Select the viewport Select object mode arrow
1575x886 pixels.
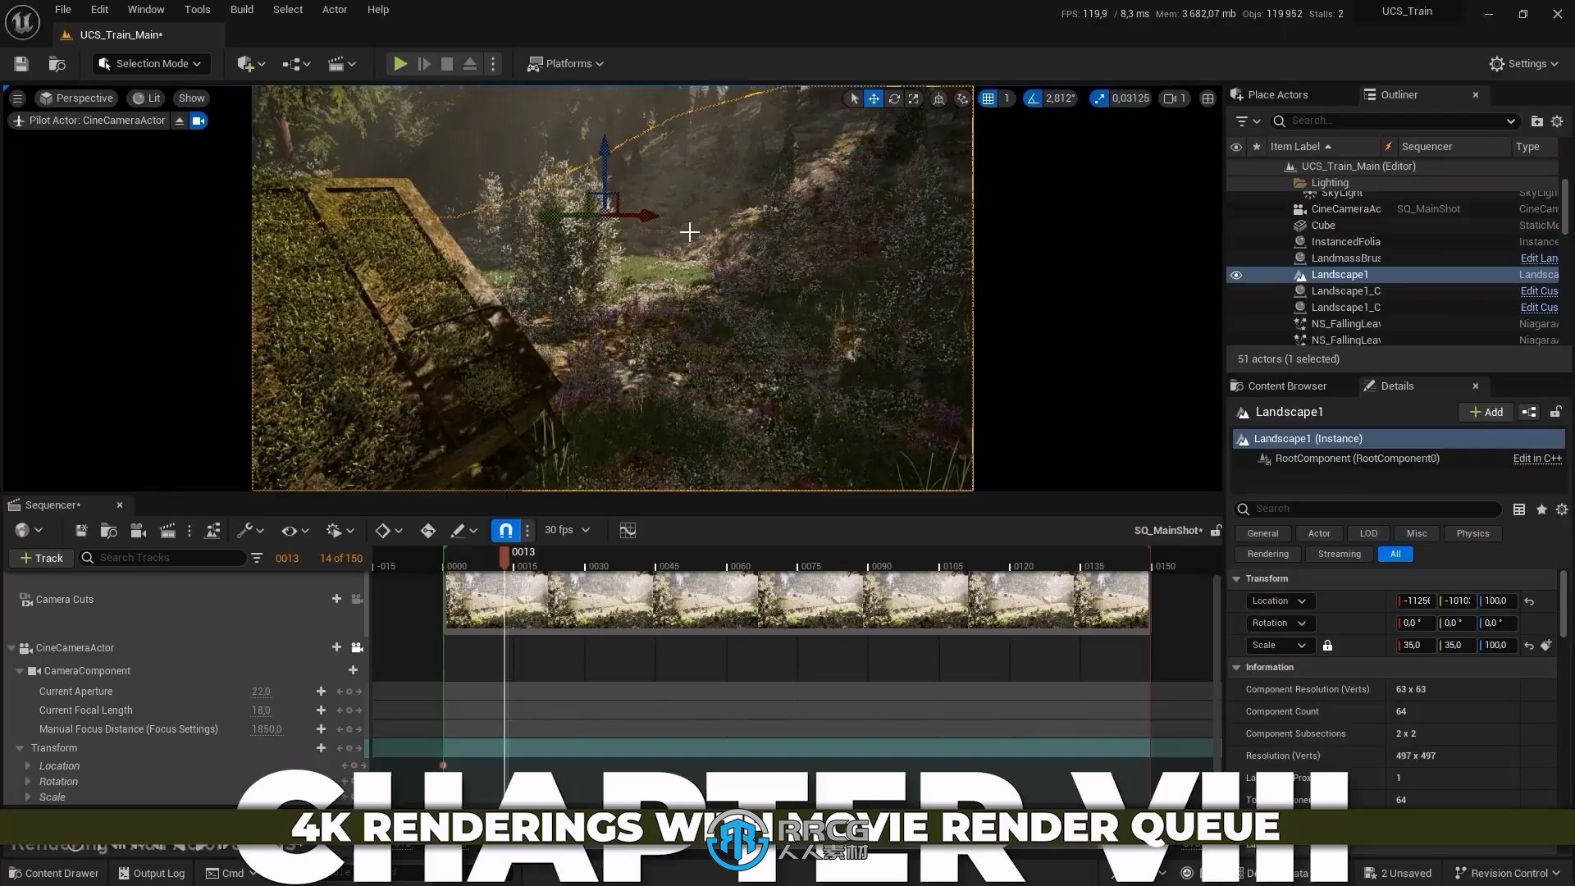pyautogui.click(x=854, y=98)
